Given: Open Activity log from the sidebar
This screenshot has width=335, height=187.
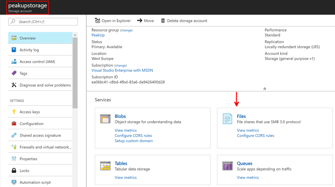Looking at the screenshot, I should pyautogui.click(x=40, y=50).
